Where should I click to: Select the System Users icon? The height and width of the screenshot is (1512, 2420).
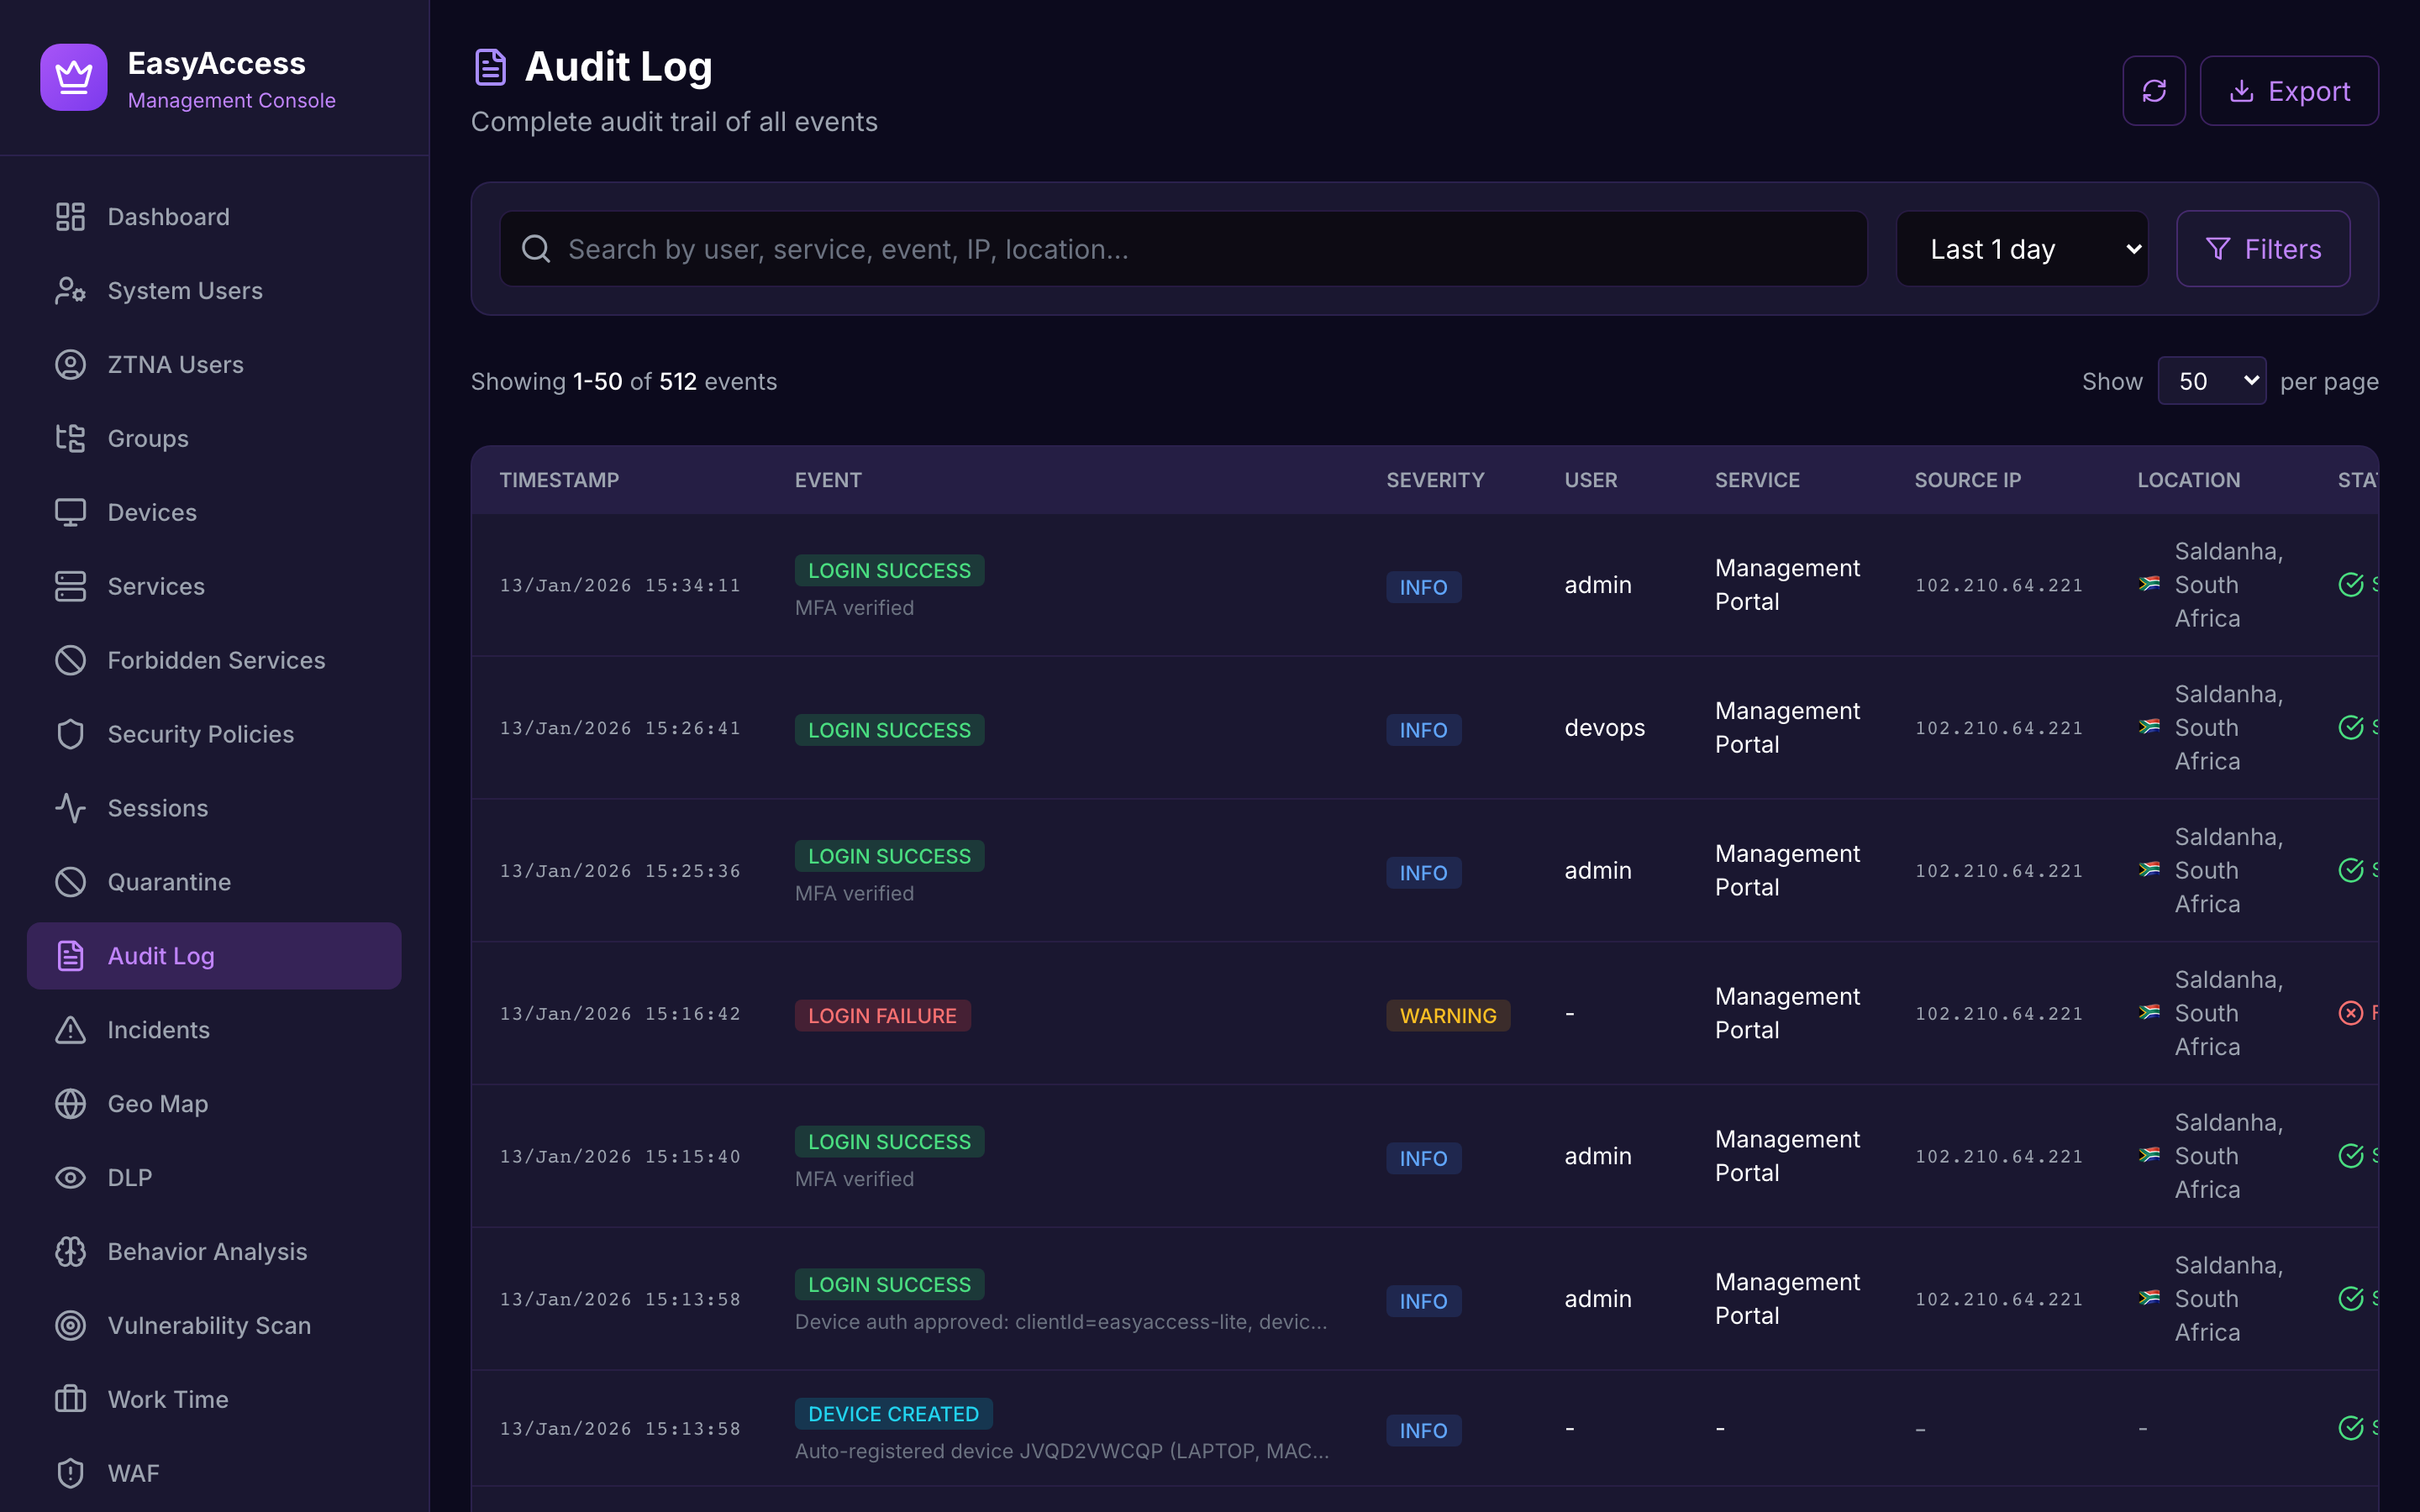[69, 290]
